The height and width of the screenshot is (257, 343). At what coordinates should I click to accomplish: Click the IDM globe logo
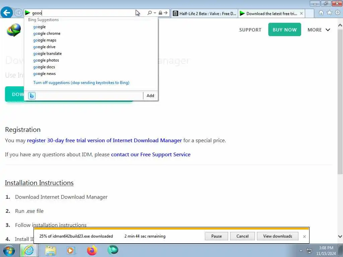[x=14, y=30]
